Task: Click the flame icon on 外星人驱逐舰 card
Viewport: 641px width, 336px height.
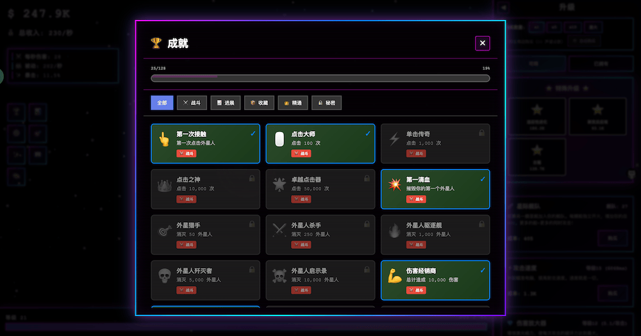Action: (394, 231)
